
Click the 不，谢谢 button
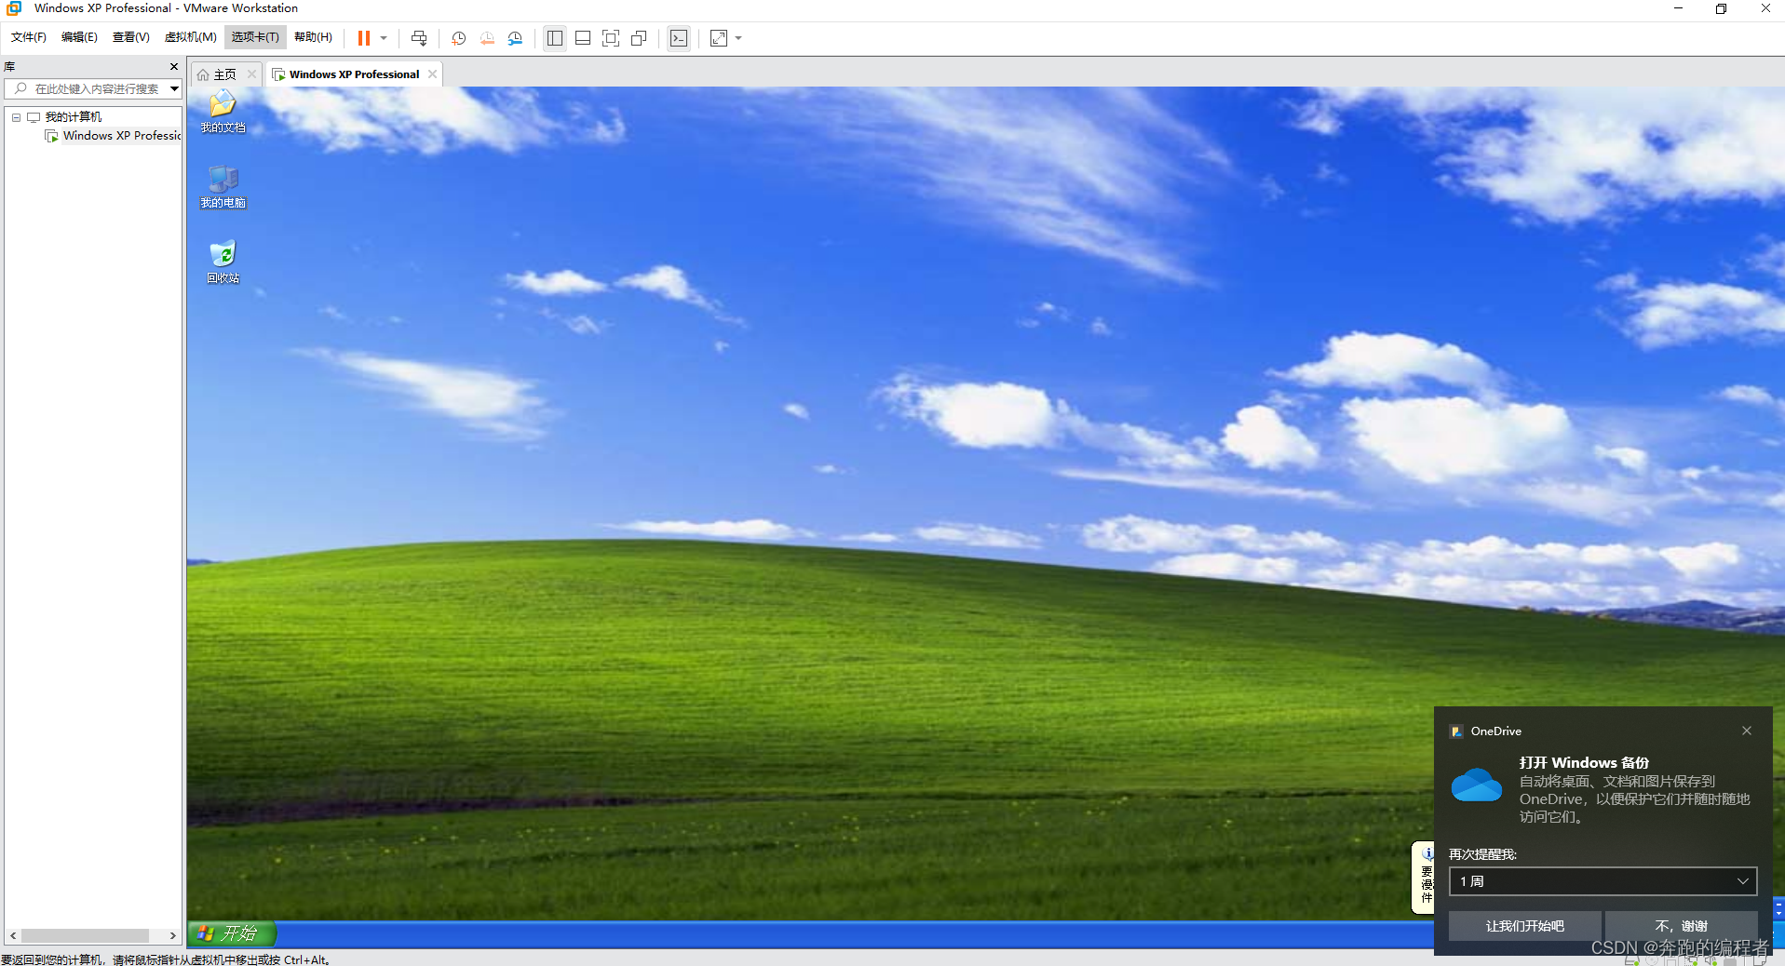[1681, 926]
